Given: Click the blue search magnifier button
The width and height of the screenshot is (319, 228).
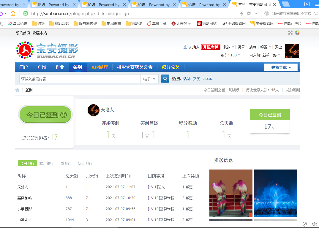Looking at the screenshot, I should [165, 78].
